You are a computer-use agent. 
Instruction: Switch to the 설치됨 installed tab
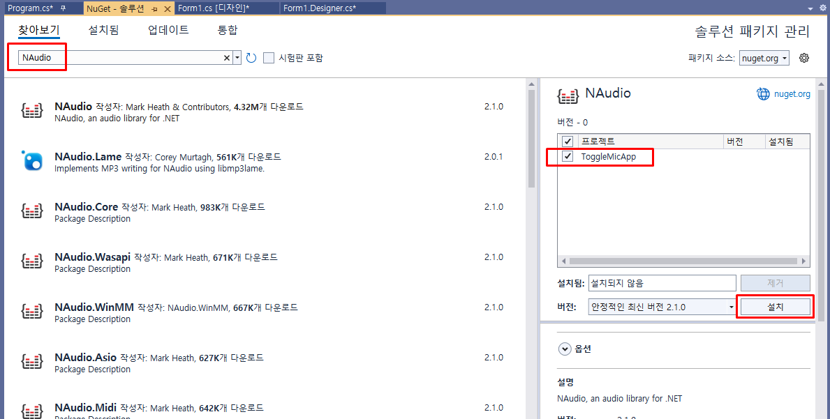click(103, 30)
